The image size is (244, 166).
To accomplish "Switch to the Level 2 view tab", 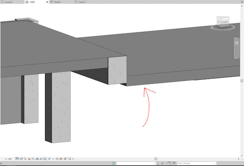I will pos(9,2).
